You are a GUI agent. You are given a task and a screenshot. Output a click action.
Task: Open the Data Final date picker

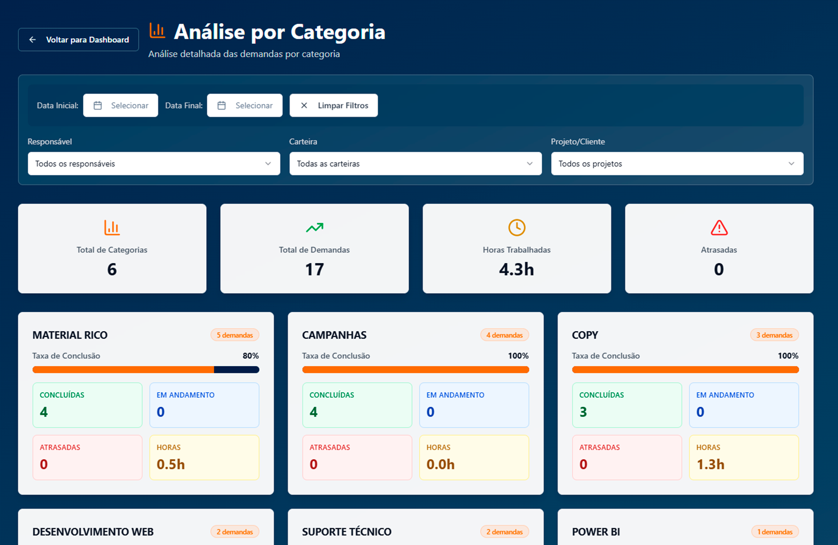(x=245, y=106)
